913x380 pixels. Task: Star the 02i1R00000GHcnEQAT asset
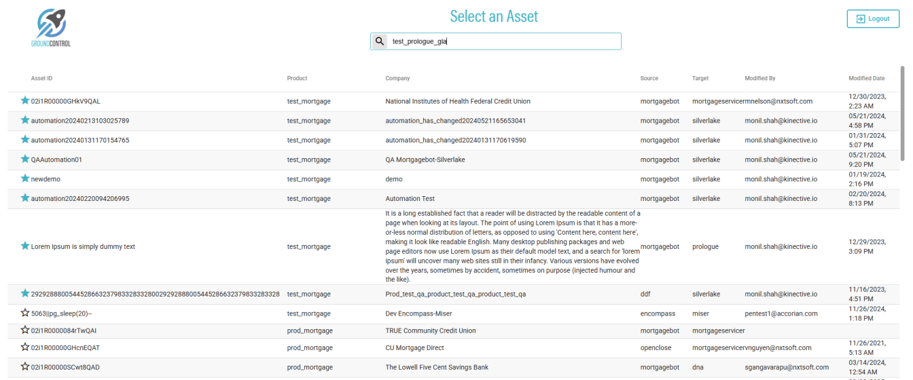(25, 347)
